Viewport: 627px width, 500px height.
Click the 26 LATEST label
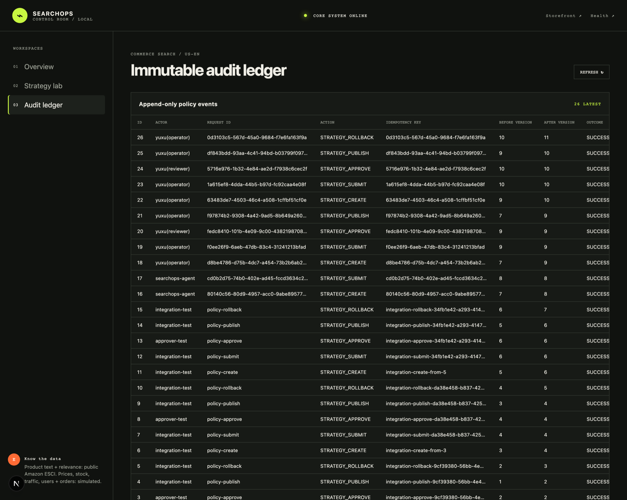click(x=587, y=104)
